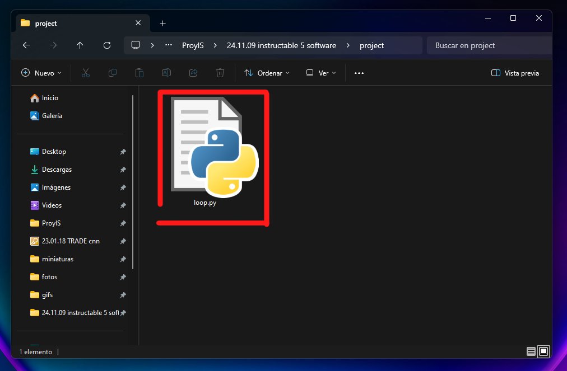Viewport: 567px width, 371px height.
Task: Click the Copy icon in toolbar
Action: pyautogui.click(x=113, y=73)
